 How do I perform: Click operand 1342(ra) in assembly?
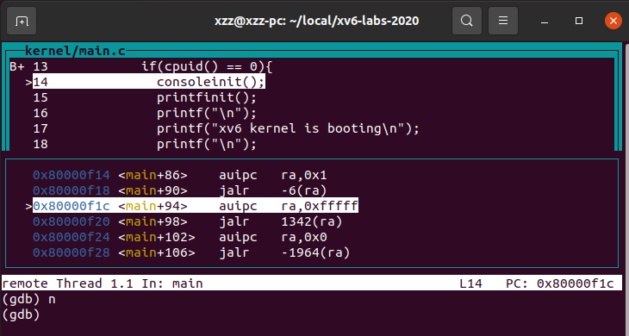[x=312, y=221]
